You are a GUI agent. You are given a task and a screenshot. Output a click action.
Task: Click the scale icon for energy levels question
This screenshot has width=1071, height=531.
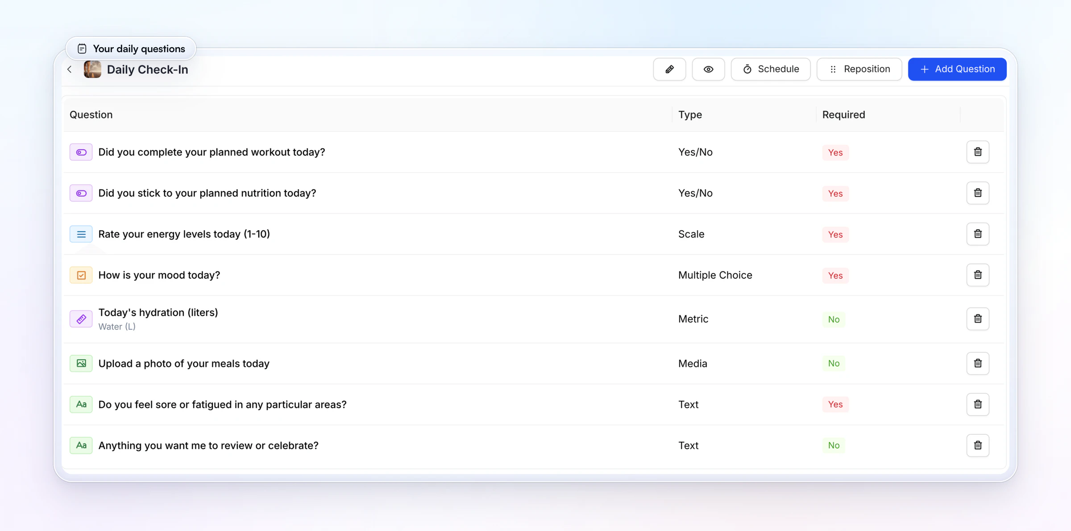(x=81, y=234)
